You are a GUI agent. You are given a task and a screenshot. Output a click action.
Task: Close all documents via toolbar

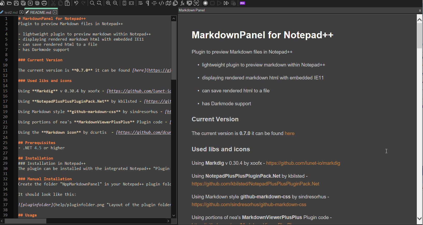tap(37, 3)
